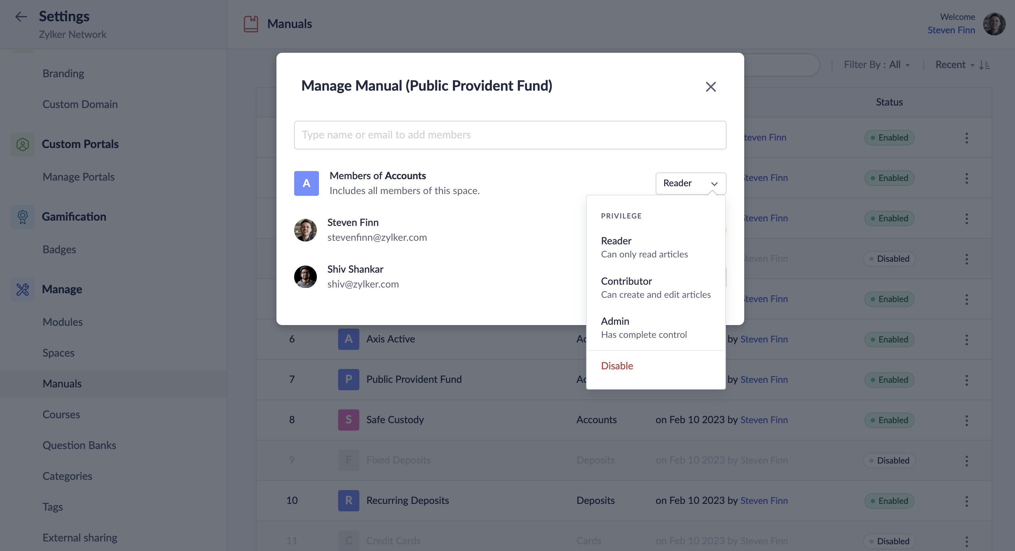Click Steven Finn link in Recurring Deposits row
The width and height of the screenshot is (1015, 551).
click(x=764, y=501)
